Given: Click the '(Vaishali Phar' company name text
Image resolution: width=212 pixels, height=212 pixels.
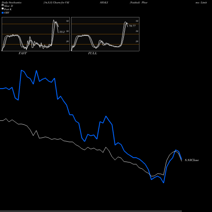Looking at the screenshot, I should pyautogui.click(x=139, y=3).
